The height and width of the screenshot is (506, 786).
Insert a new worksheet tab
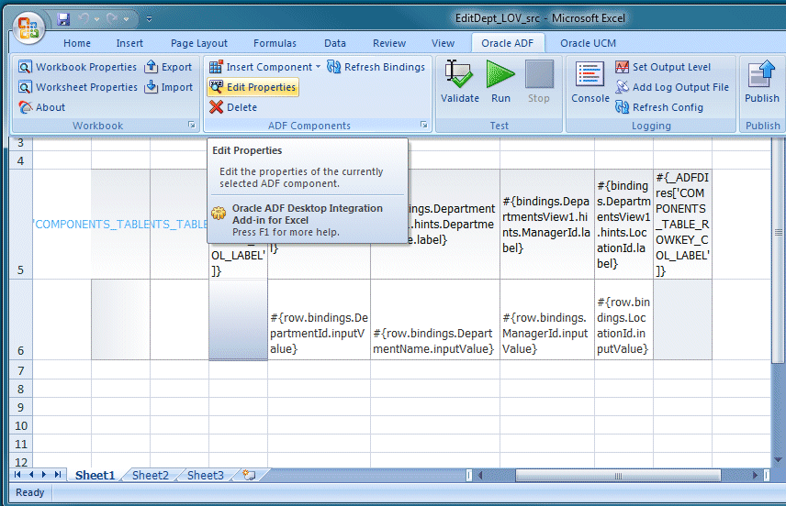click(x=249, y=475)
